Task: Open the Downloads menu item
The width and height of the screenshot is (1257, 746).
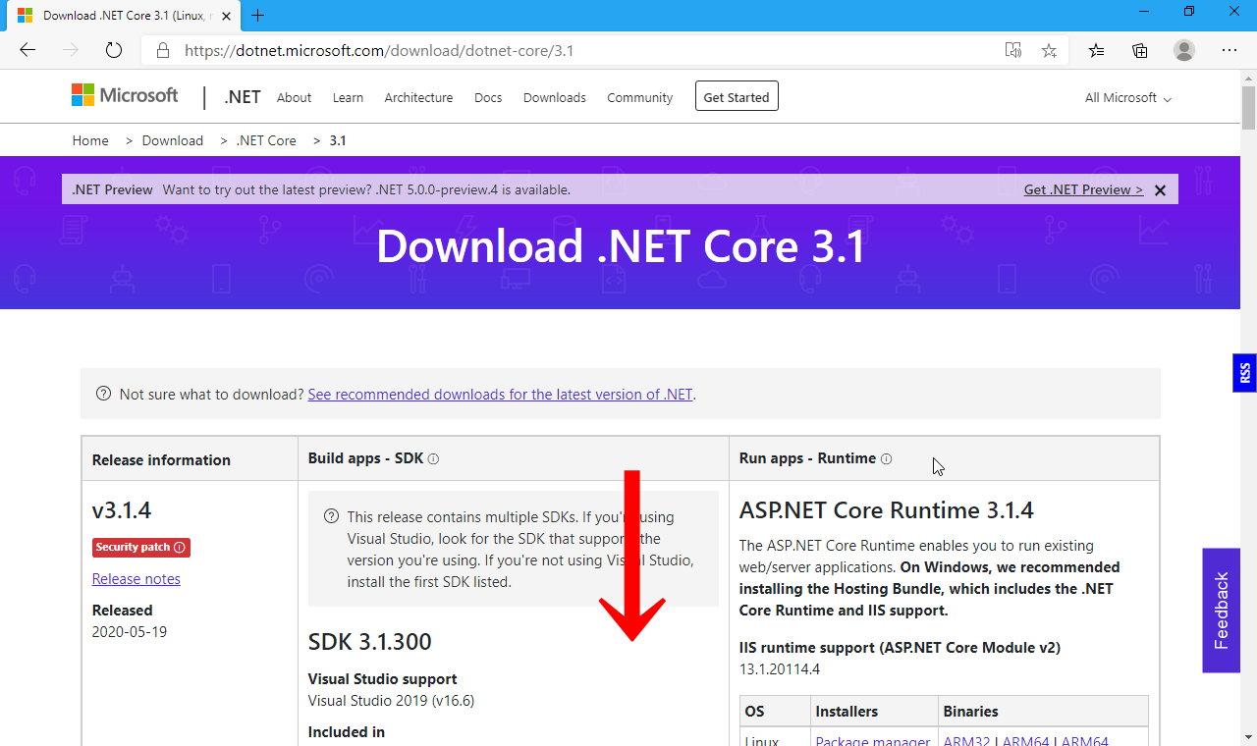Action: pos(554,98)
